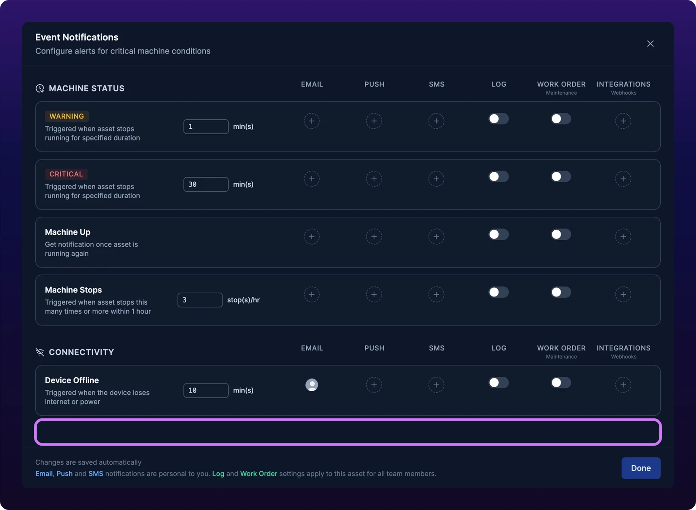Add SMS recipient for CRITICAL alert
This screenshot has width=696, height=510.
[x=436, y=179]
